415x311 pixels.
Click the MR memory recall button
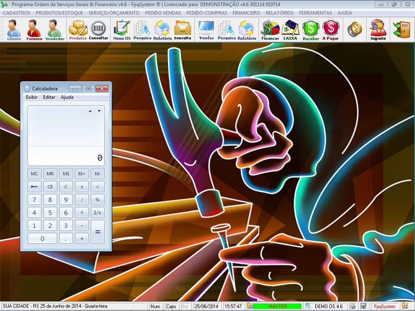[50, 174]
